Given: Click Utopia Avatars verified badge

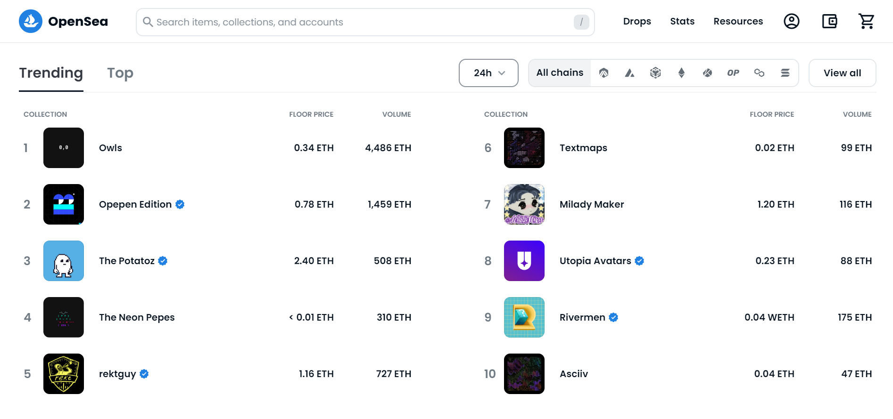Looking at the screenshot, I should click(x=639, y=261).
